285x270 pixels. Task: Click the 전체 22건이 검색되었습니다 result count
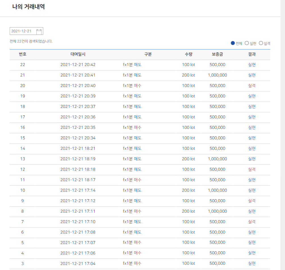tap(31, 41)
